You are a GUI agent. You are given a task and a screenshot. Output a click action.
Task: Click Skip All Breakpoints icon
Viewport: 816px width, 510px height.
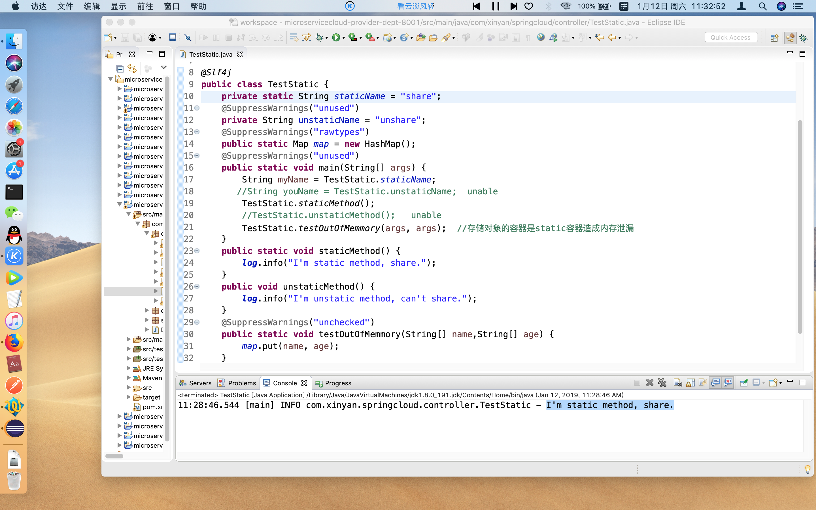[188, 37]
